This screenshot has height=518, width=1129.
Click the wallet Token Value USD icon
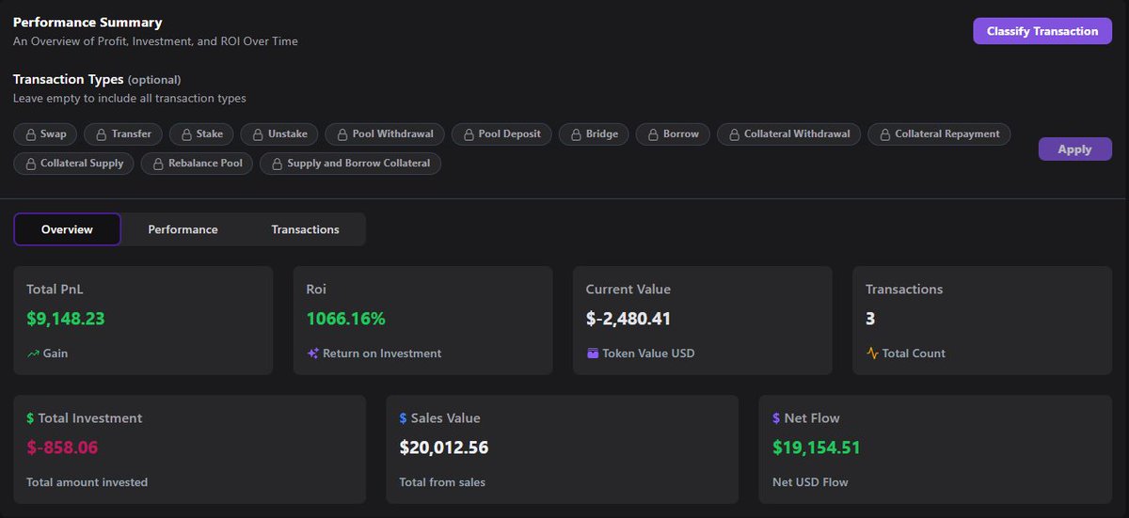click(592, 353)
